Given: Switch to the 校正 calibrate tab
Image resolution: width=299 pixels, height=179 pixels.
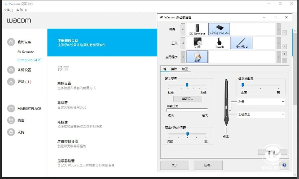Looking at the screenshot, I should 185,69.
